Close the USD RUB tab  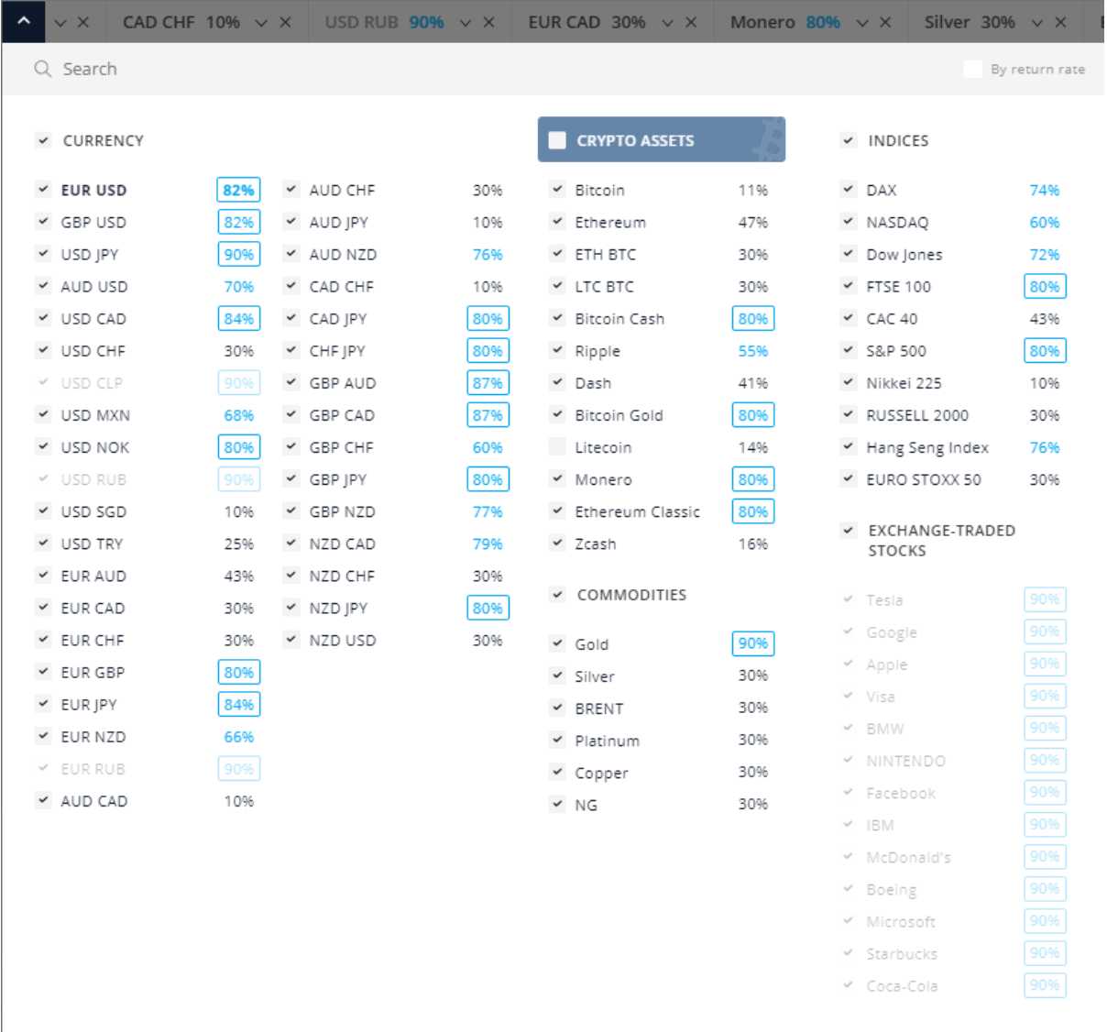[488, 22]
